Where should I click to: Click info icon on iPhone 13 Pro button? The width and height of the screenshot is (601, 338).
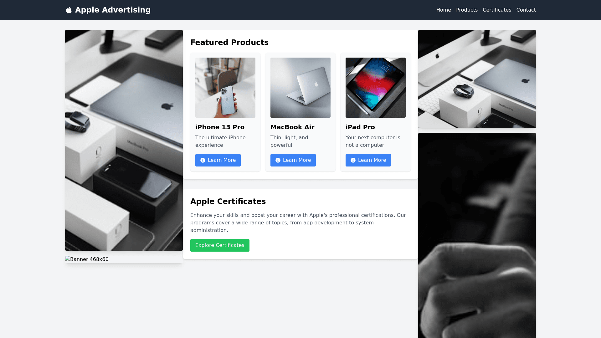[203, 160]
